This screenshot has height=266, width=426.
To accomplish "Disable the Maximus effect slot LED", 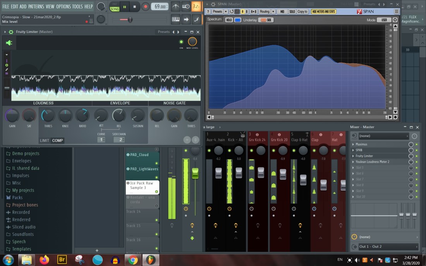I will (x=417, y=144).
